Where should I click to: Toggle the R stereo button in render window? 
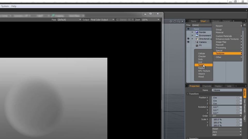point(129,20)
